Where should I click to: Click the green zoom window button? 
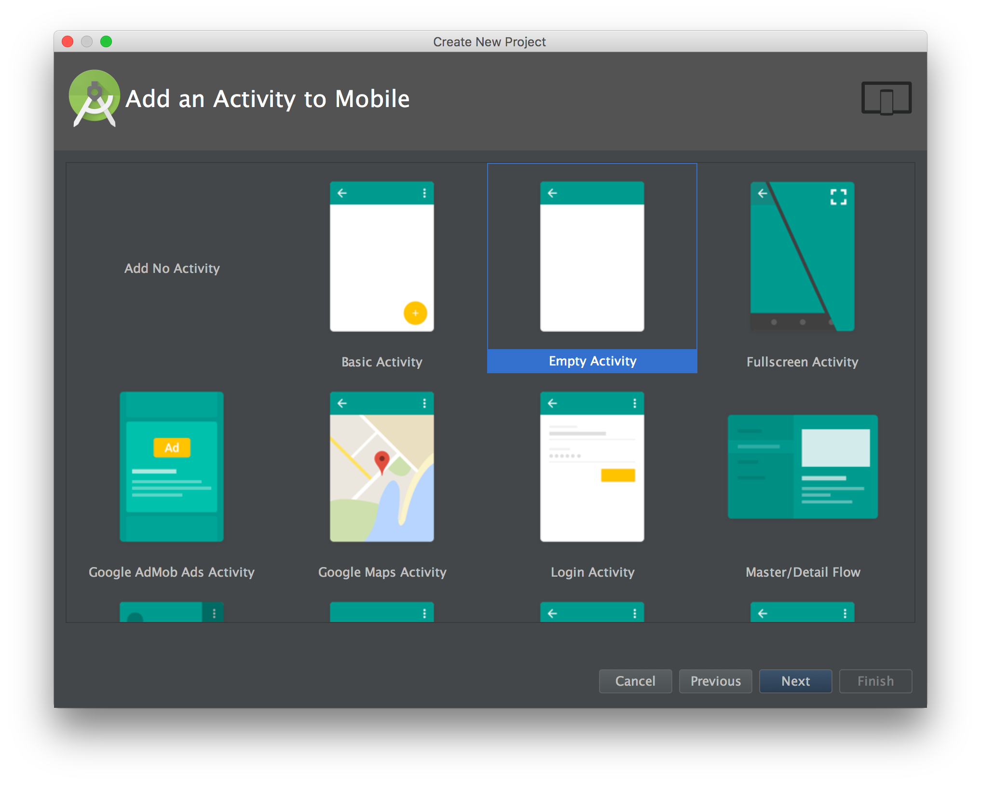point(106,41)
